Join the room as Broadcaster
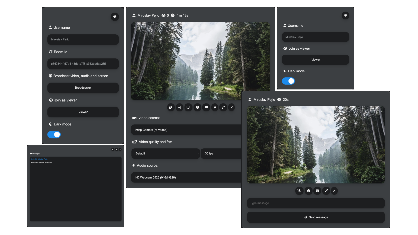This screenshot has width=418, height=235. pos(83,88)
